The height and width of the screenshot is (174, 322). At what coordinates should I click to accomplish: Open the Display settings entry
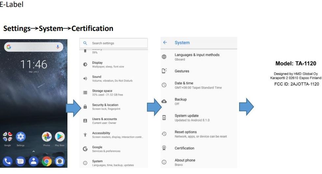coord(113,64)
